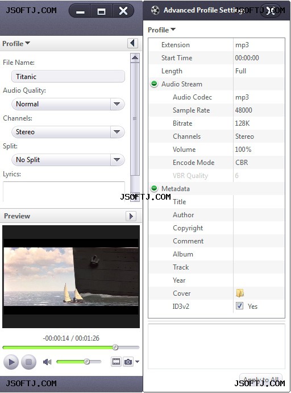Open the Profile menu in Advanced settings
Viewport: 291px width, 393px height.
tap(161, 30)
